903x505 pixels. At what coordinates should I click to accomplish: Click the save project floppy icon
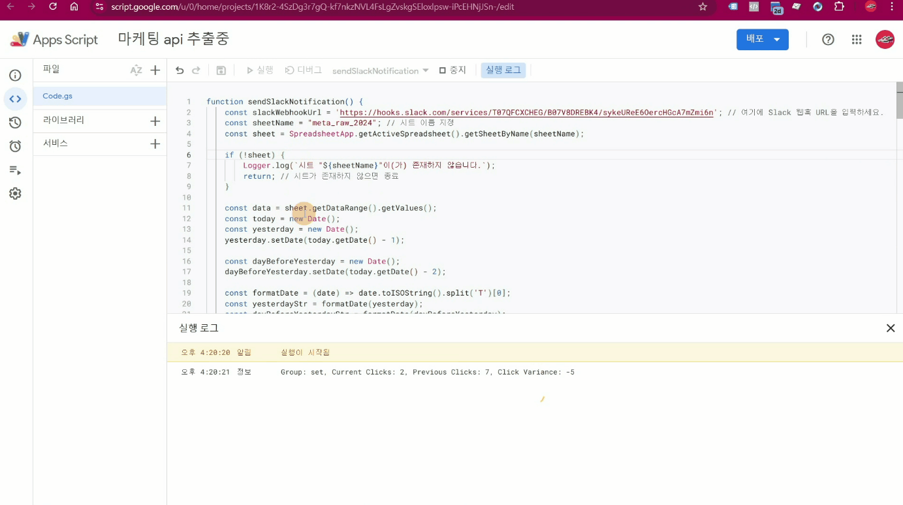tap(221, 70)
